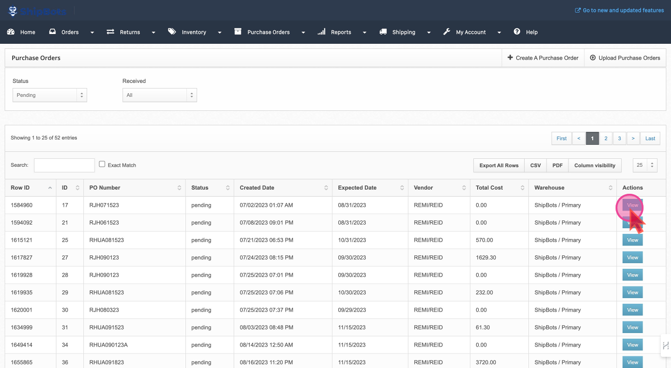Export the table as PDF

557,165
